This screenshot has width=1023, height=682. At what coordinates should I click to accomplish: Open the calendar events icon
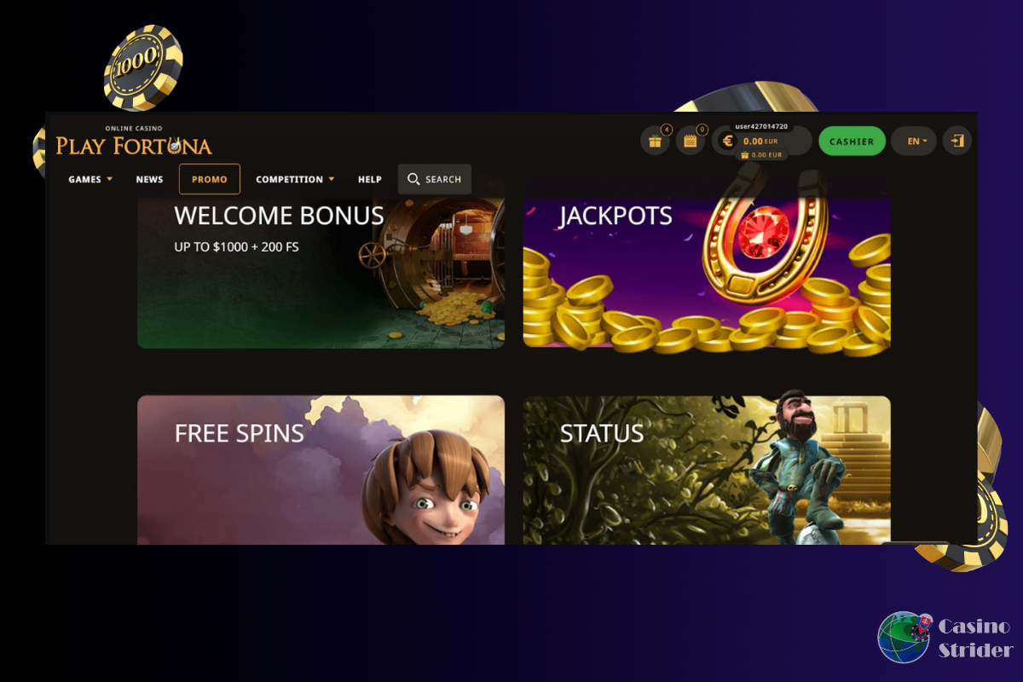tap(691, 142)
